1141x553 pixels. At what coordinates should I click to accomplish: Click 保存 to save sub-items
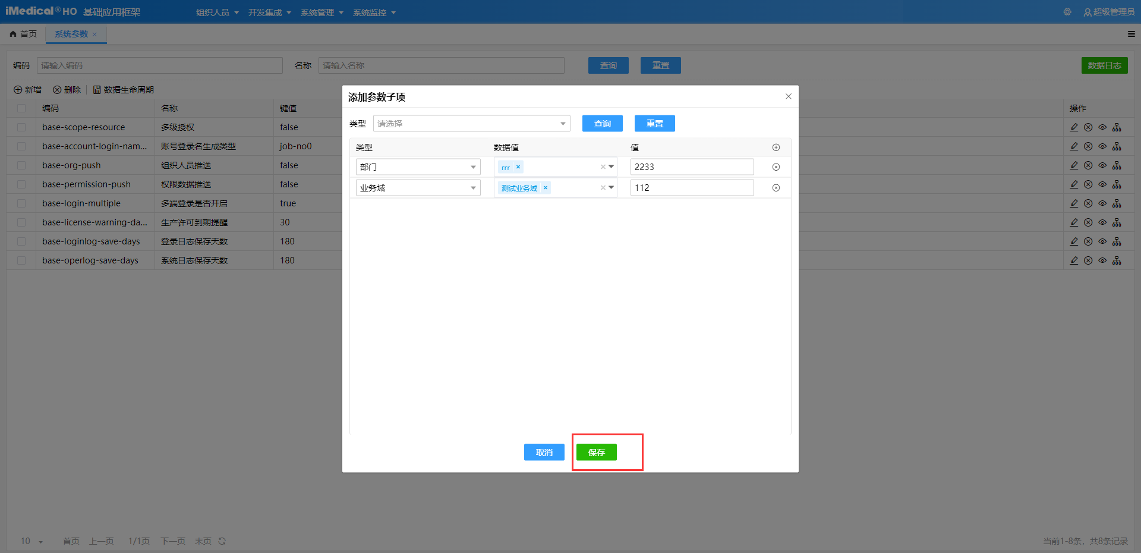(x=597, y=453)
